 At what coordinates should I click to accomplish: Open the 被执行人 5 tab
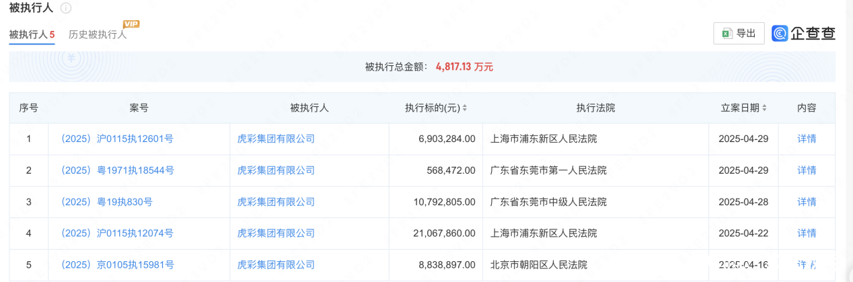point(32,34)
